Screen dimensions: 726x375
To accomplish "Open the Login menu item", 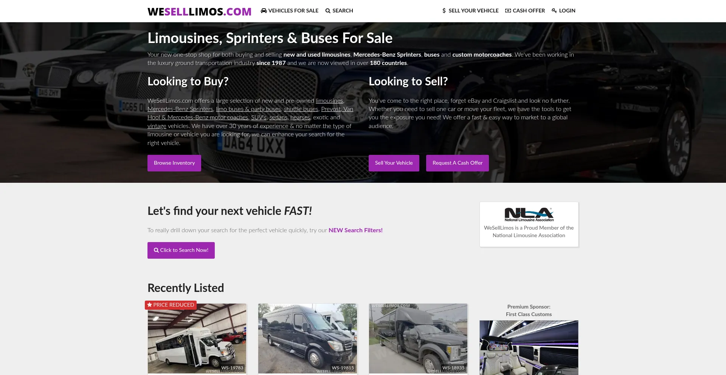I will (563, 11).
